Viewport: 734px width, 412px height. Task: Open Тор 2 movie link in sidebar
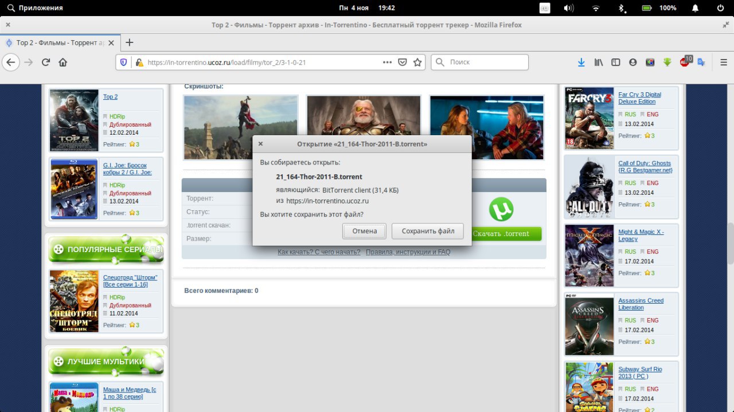pyautogui.click(x=110, y=97)
